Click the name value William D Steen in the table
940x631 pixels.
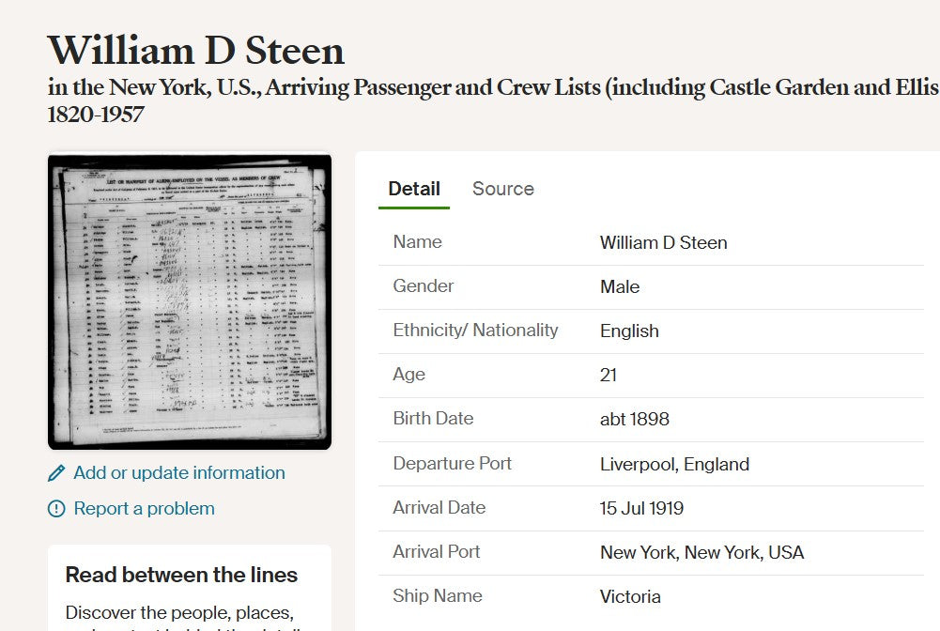click(663, 243)
